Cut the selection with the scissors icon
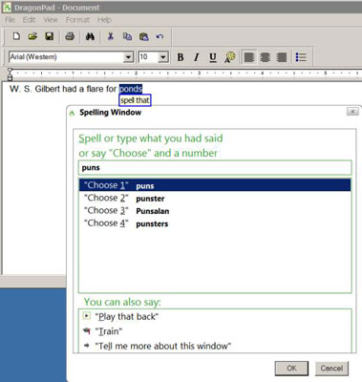Screen dimensions: 362x382 point(111,36)
